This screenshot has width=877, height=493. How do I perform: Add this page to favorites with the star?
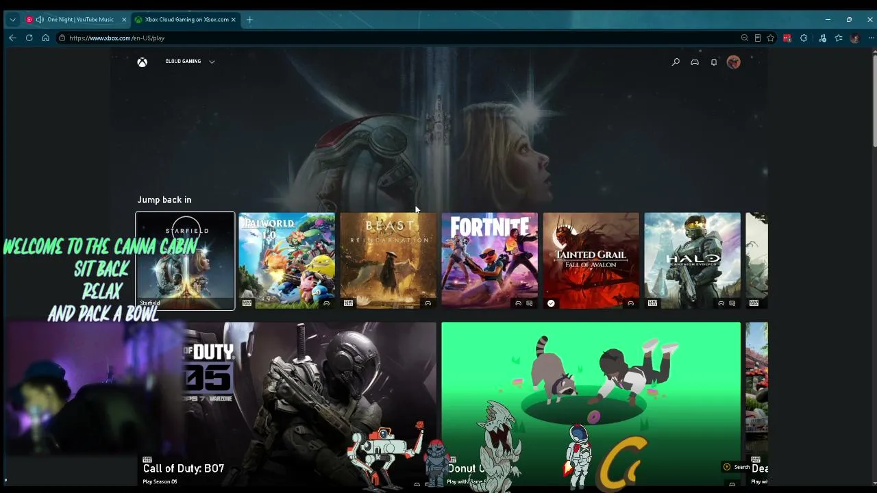point(771,38)
